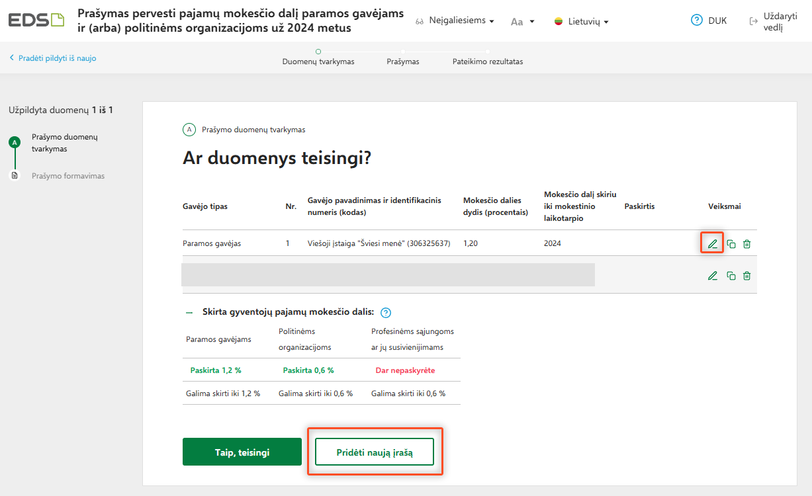Edit the Viešoji įstaiga "Šviesi menė" record
The image size is (812, 496).
click(712, 244)
